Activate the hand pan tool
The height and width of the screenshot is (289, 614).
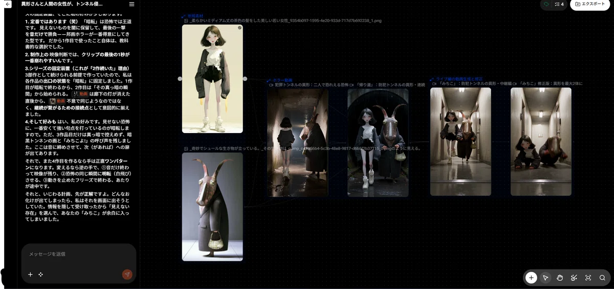[560, 278]
